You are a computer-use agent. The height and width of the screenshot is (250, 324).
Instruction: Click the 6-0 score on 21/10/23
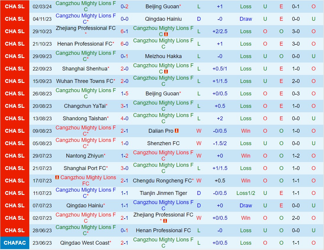[124, 44]
